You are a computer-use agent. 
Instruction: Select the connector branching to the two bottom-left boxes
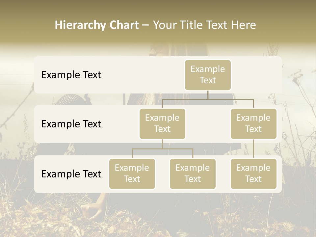point(162,149)
